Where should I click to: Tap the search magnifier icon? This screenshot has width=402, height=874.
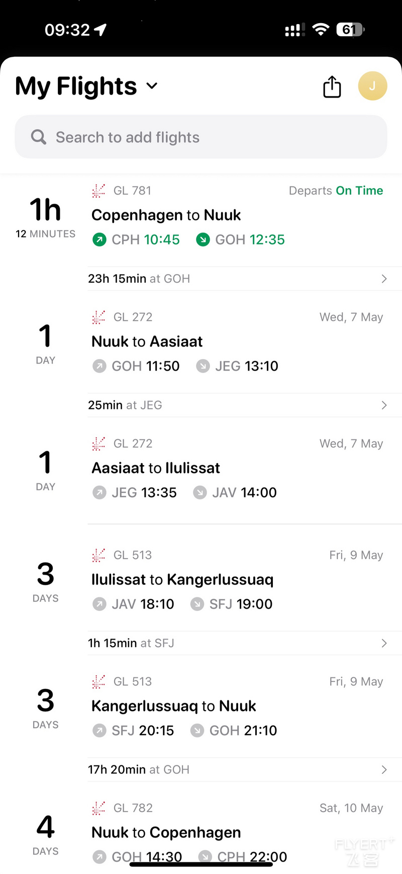[39, 137]
